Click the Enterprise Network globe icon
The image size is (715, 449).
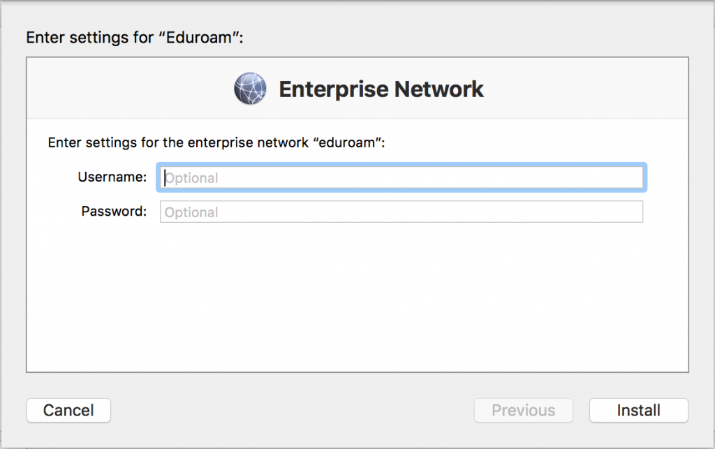pos(250,89)
